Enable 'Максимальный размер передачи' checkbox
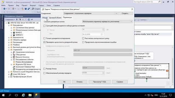This screenshot has width=175, height=98. [x=44, y=73]
